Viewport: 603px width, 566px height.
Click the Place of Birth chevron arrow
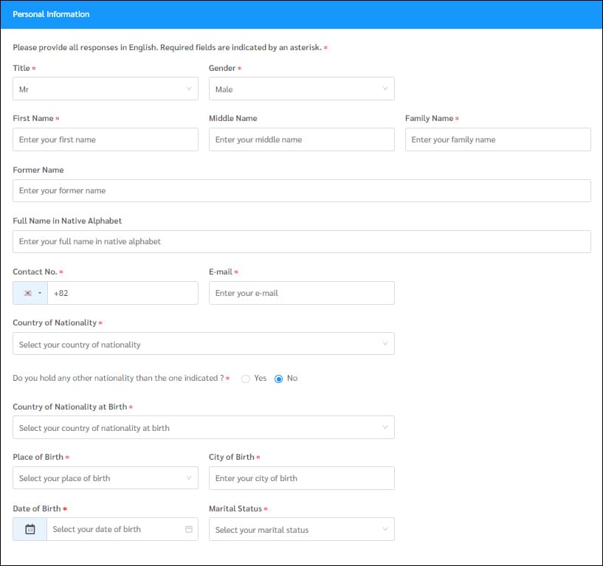coord(189,477)
